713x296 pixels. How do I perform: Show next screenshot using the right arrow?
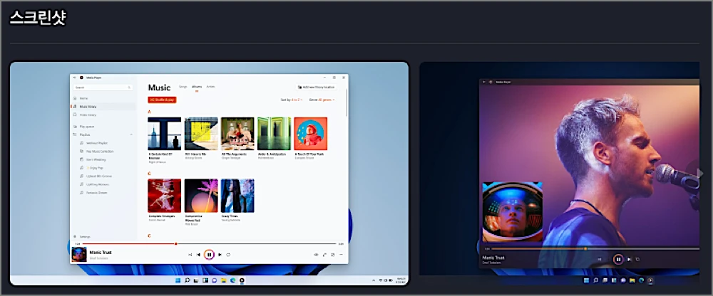coord(699,172)
